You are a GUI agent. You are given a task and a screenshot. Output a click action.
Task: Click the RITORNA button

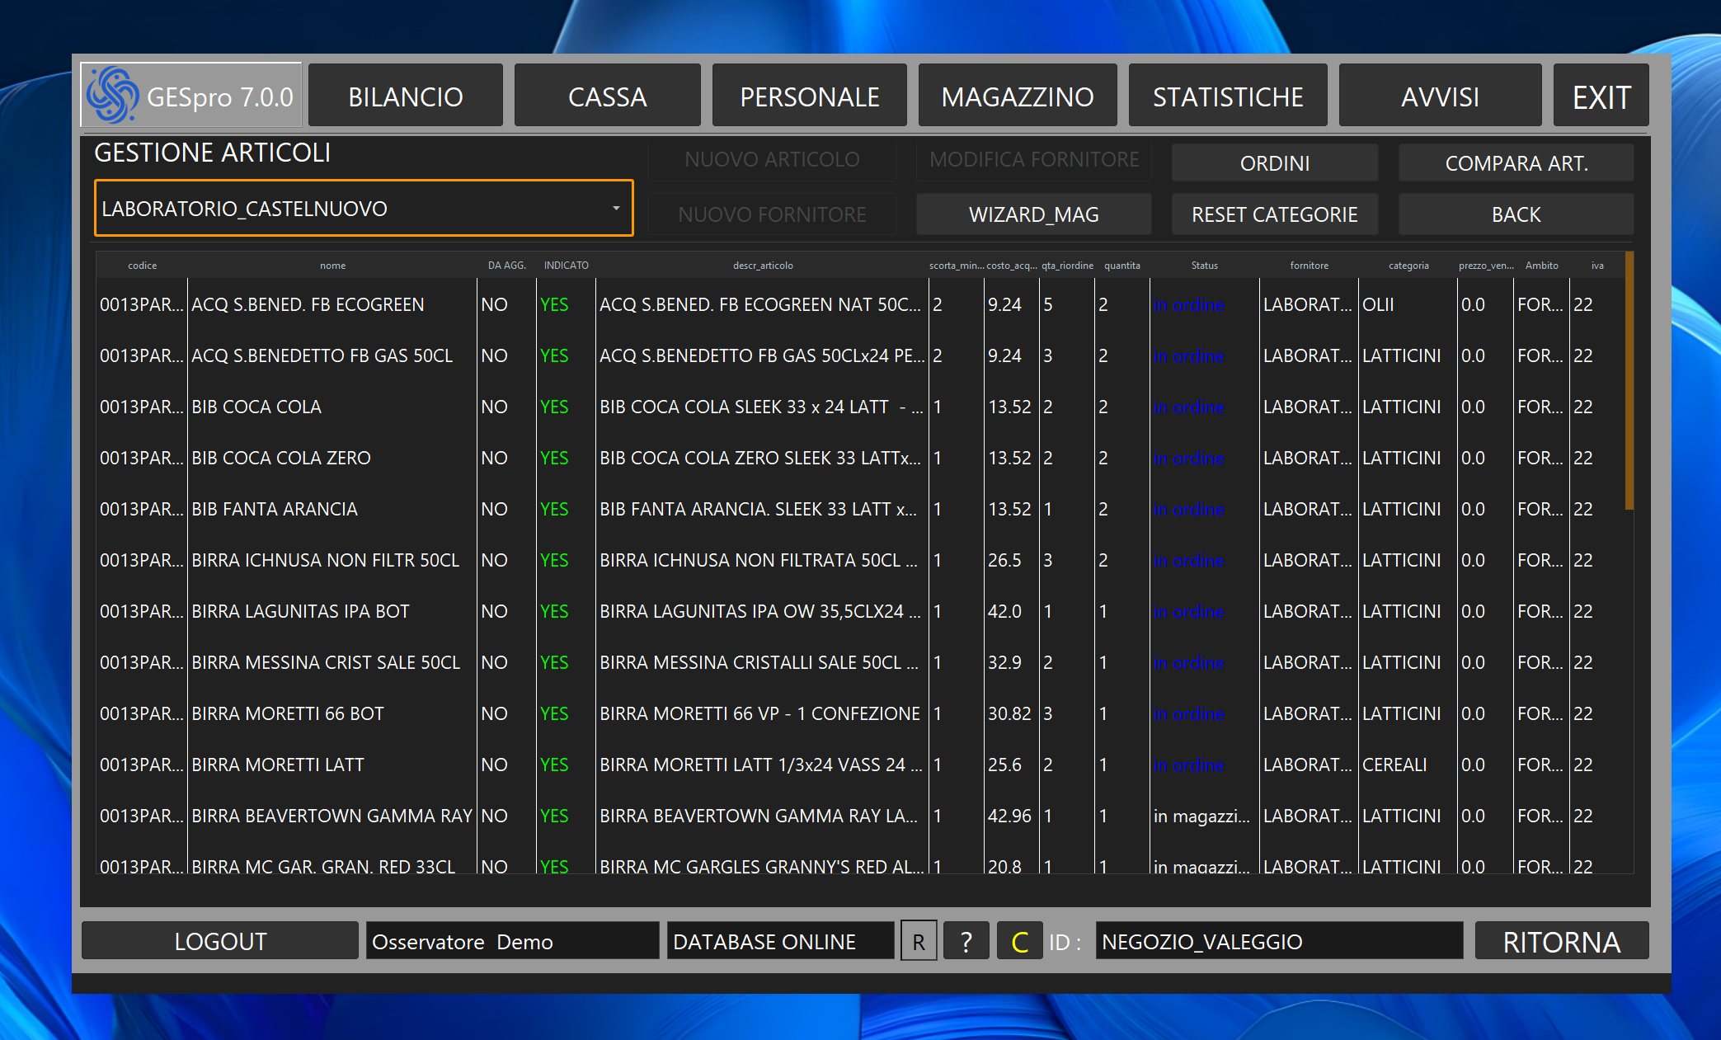pos(1562,940)
